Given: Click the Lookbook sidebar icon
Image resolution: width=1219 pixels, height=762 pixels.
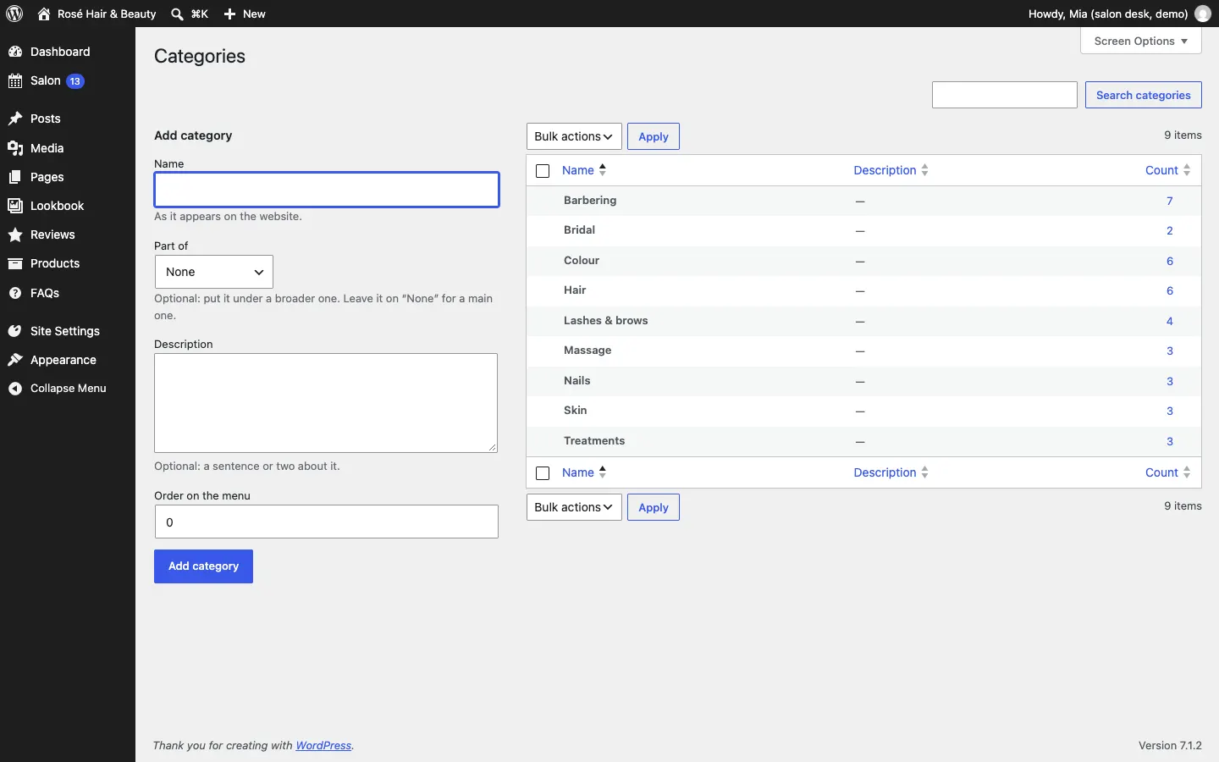Looking at the screenshot, I should pos(15,206).
